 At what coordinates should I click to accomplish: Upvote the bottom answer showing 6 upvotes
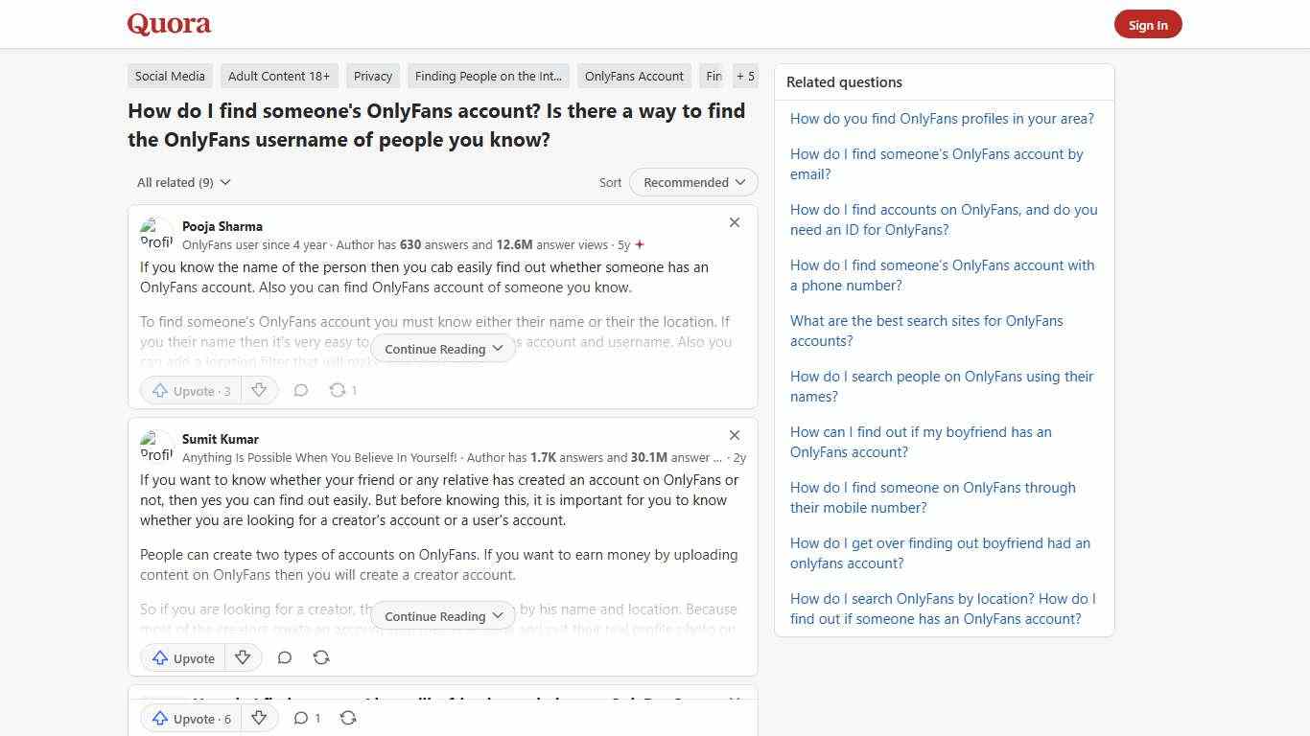[x=189, y=718]
